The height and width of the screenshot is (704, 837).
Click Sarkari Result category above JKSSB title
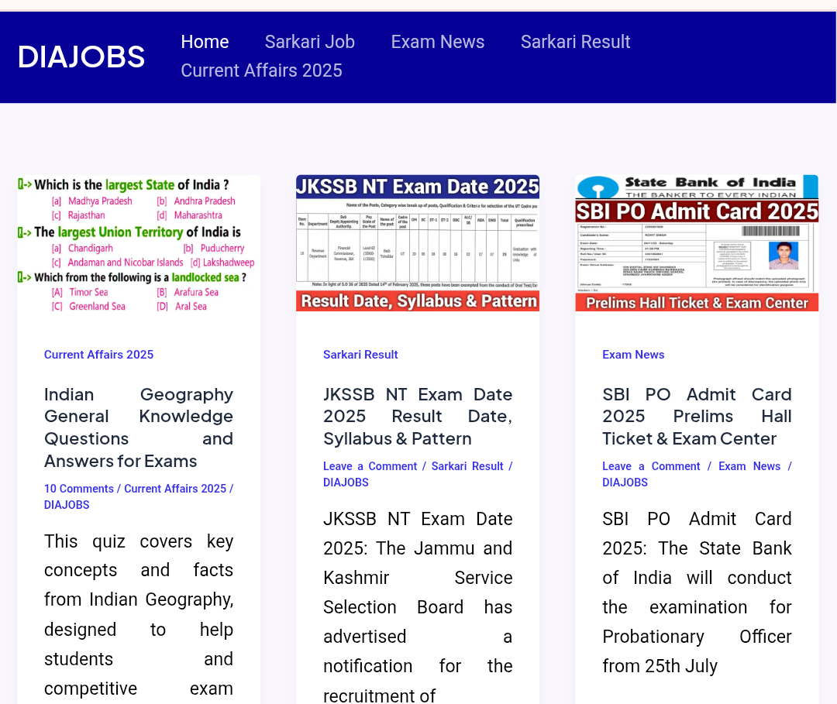[360, 355]
